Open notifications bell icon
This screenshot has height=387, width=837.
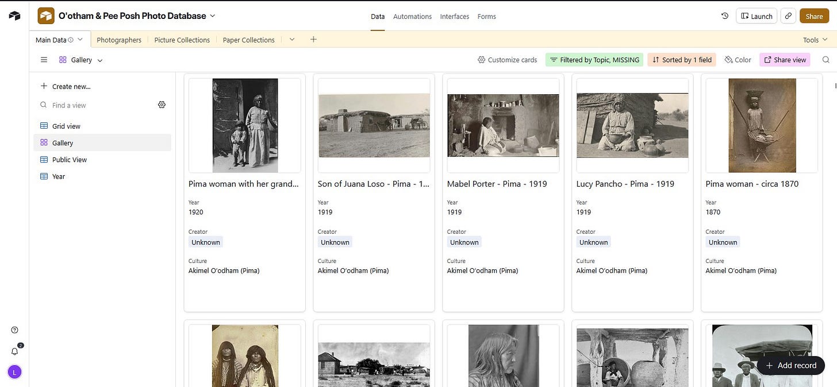click(x=15, y=351)
